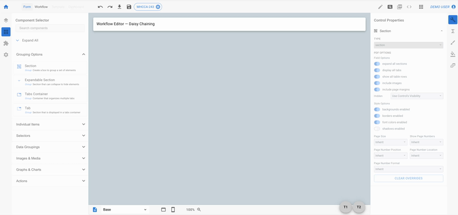Viewport: 458px width, 215px height.
Task: Open the code view brackets icon
Action: coord(409,7)
